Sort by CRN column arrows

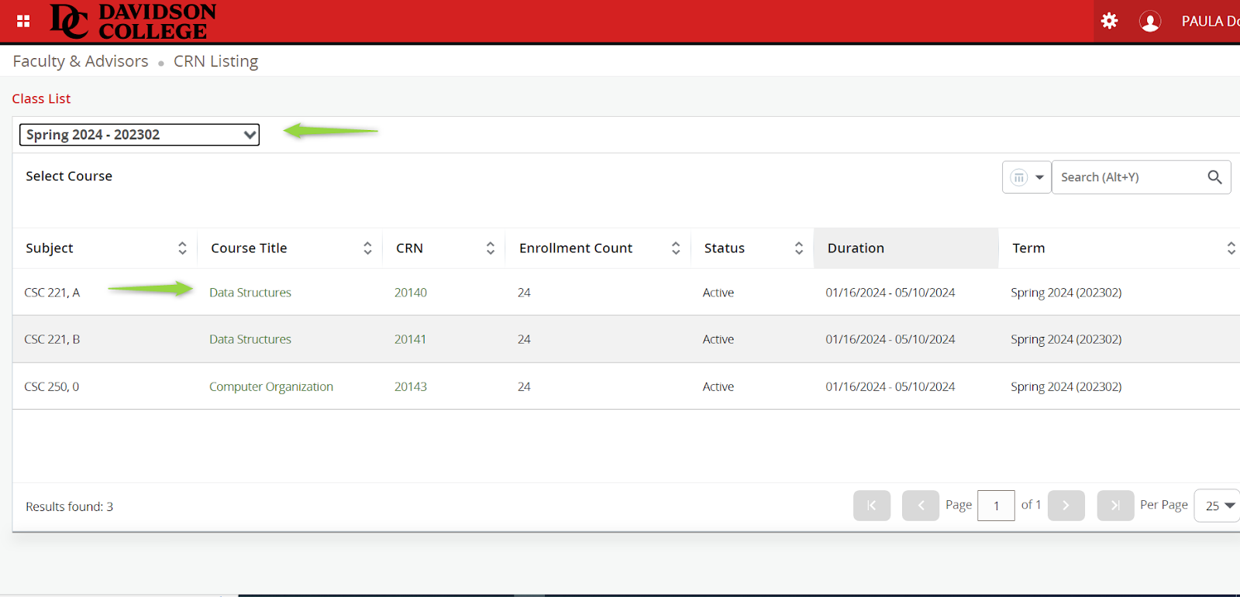(x=491, y=248)
